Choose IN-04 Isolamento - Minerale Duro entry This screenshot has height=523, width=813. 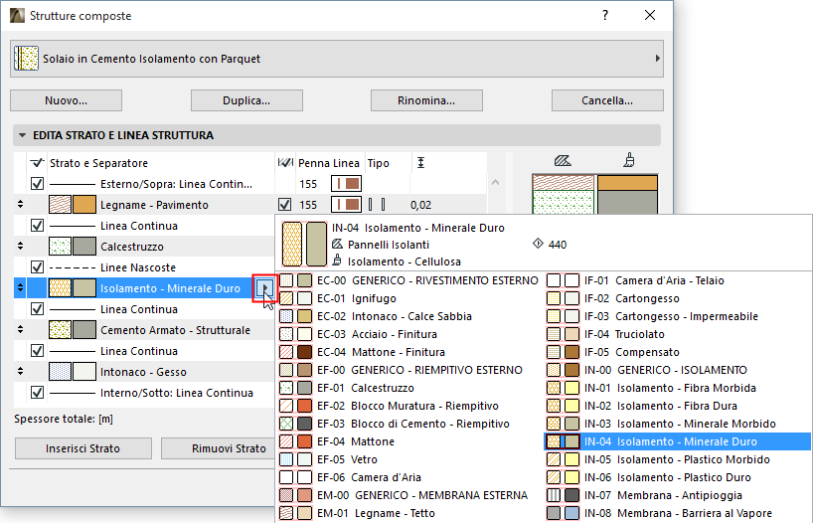(x=677, y=442)
